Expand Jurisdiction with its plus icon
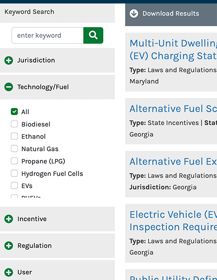The image size is (217, 280). tap(9, 60)
